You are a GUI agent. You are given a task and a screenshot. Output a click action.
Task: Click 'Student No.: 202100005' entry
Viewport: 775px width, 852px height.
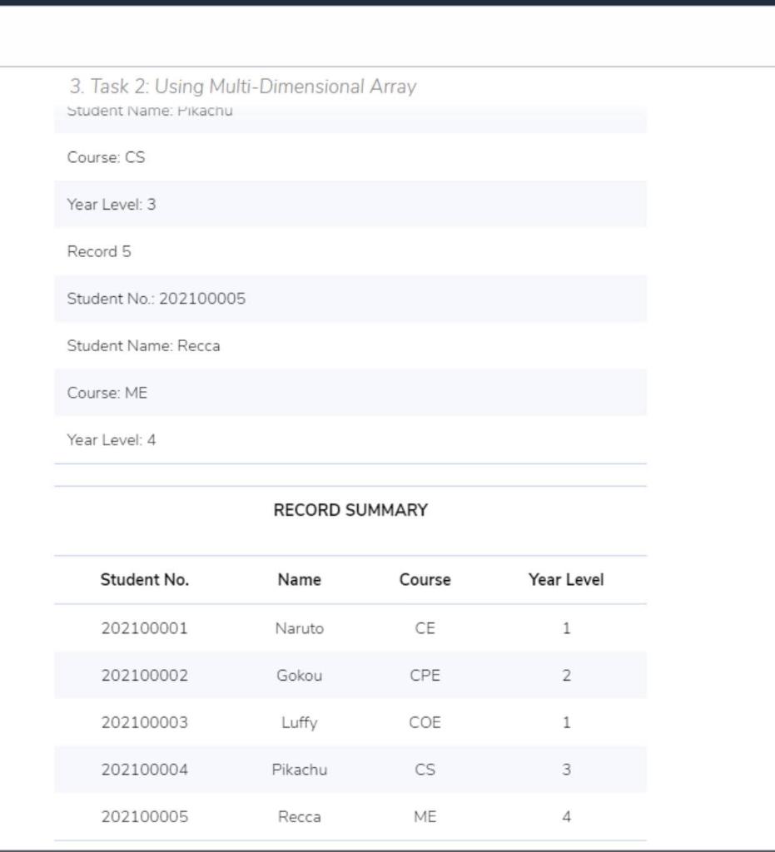(x=350, y=298)
